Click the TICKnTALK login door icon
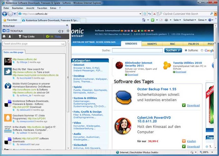219x156 pixels. pos(60,31)
